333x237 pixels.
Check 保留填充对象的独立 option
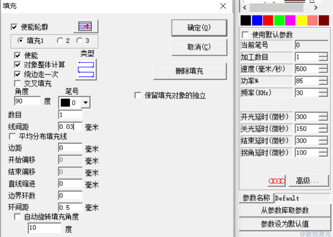(x=138, y=95)
